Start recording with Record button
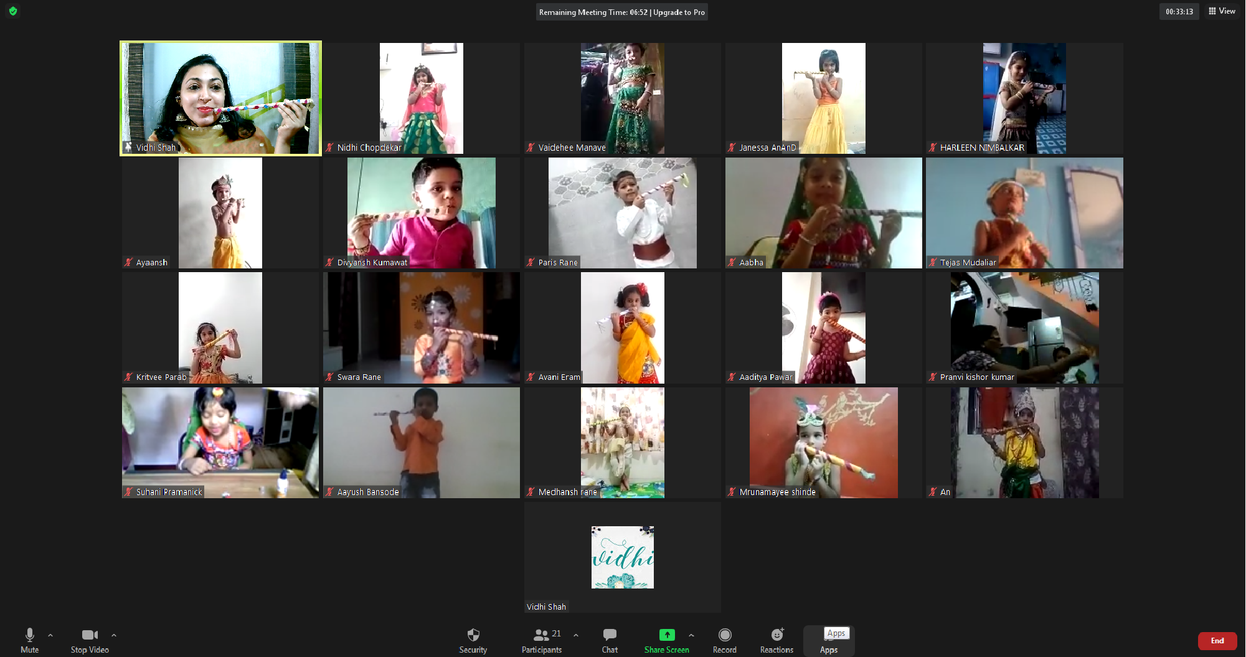This screenshot has width=1246, height=657. coord(725,640)
